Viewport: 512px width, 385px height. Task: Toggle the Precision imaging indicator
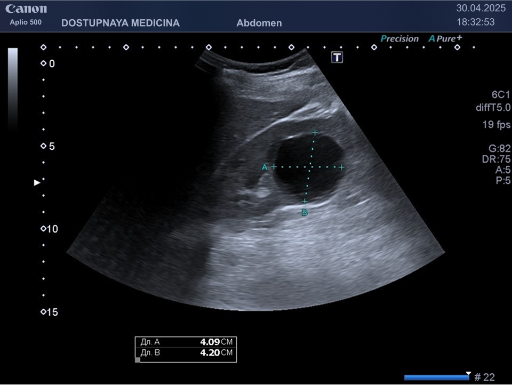[x=399, y=39]
